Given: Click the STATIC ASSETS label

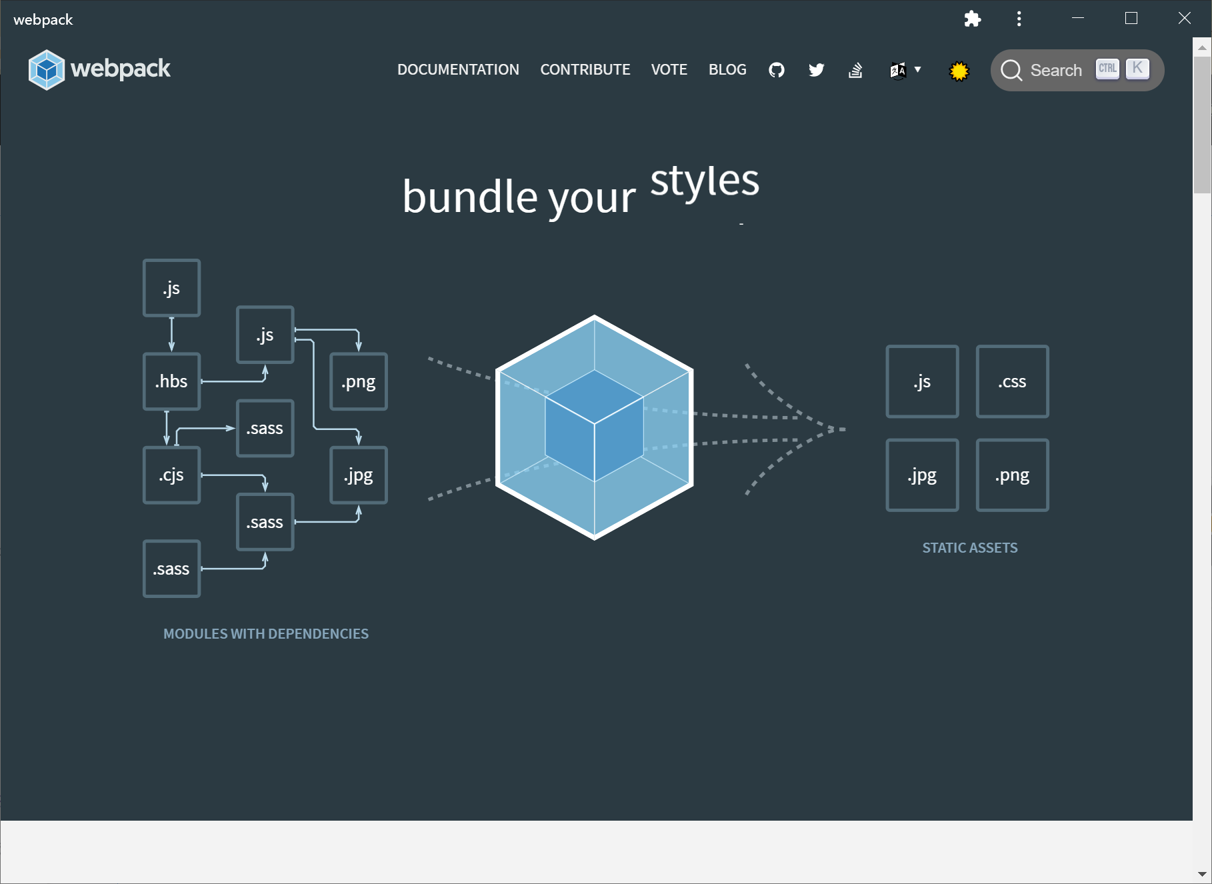Looking at the screenshot, I should (x=970, y=548).
